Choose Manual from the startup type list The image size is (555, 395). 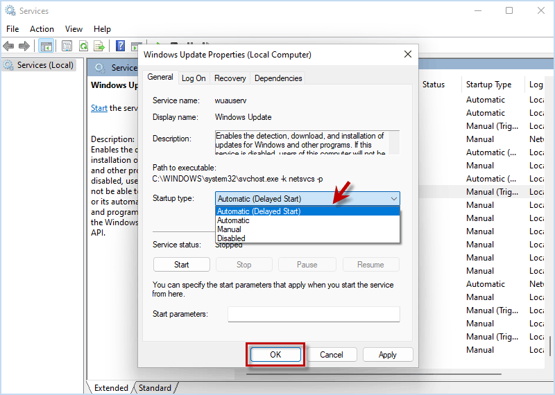click(x=307, y=229)
